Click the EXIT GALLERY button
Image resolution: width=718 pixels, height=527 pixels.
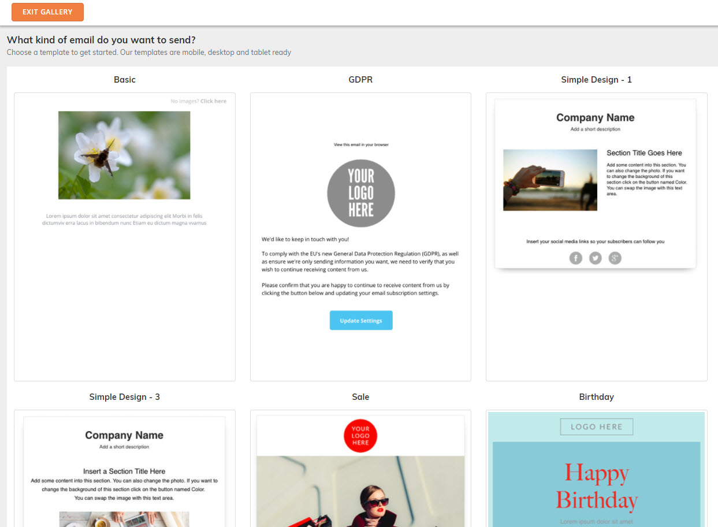tap(47, 12)
